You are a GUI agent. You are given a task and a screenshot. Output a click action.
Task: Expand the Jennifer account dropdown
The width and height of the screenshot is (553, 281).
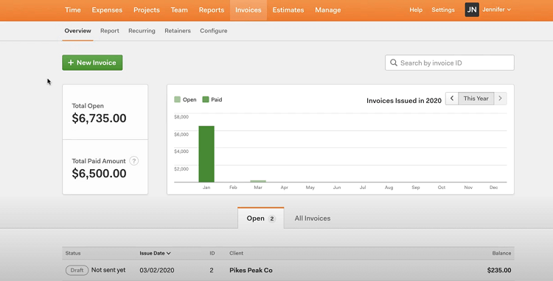pos(496,10)
